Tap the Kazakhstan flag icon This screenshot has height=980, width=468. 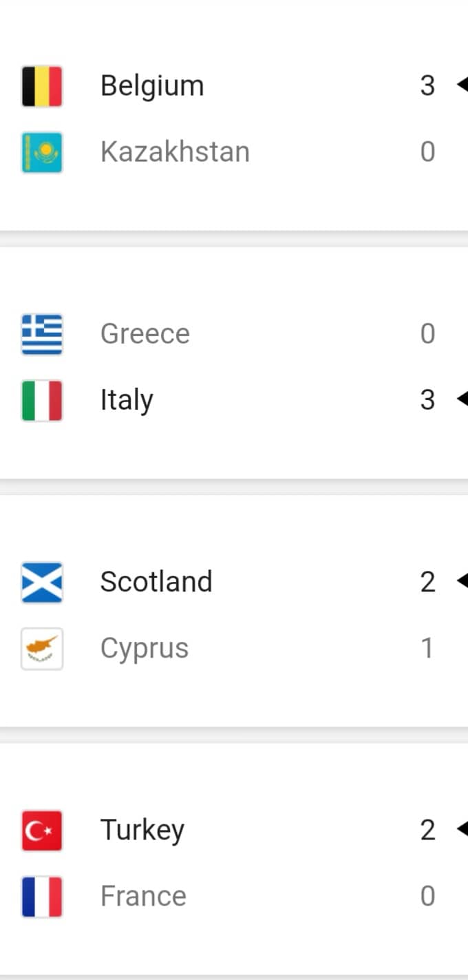(x=42, y=152)
